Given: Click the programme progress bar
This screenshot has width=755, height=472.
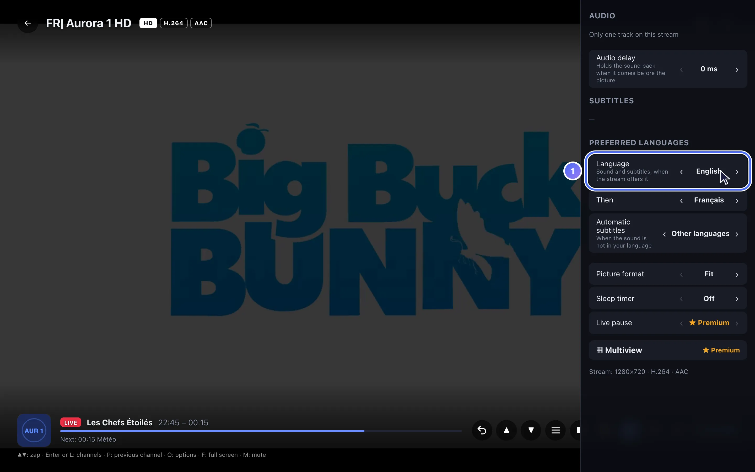Looking at the screenshot, I should (261, 431).
